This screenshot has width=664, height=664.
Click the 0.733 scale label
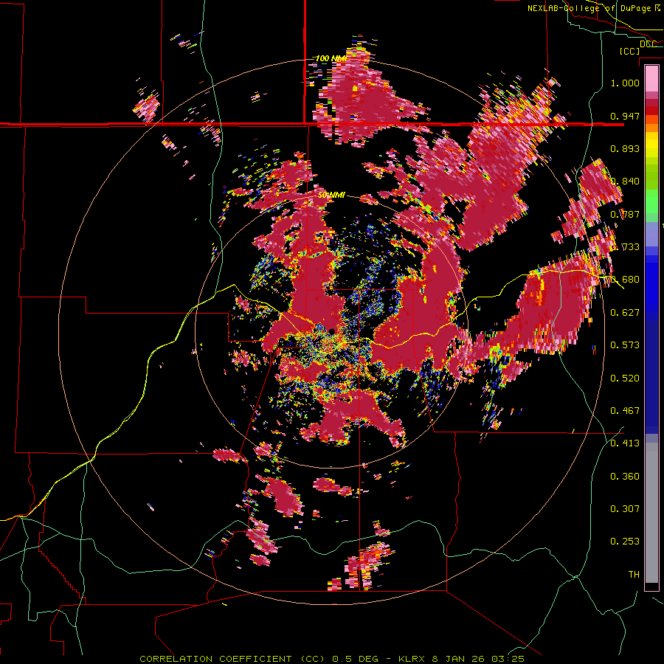(625, 247)
